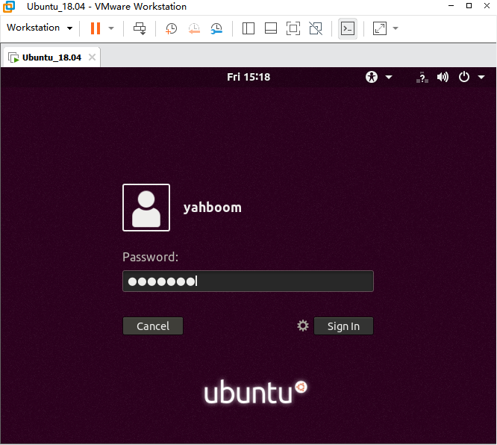Expand the system menu arrow beside power icon

[481, 77]
